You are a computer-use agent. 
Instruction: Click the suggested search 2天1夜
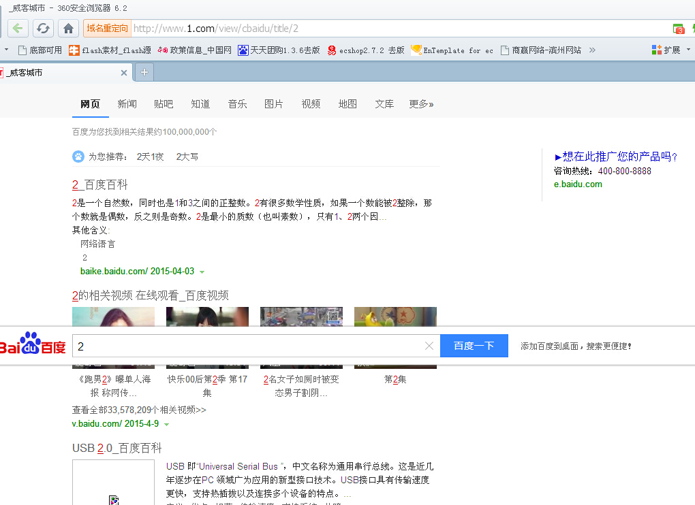pyautogui.click(x=151, y=157)
